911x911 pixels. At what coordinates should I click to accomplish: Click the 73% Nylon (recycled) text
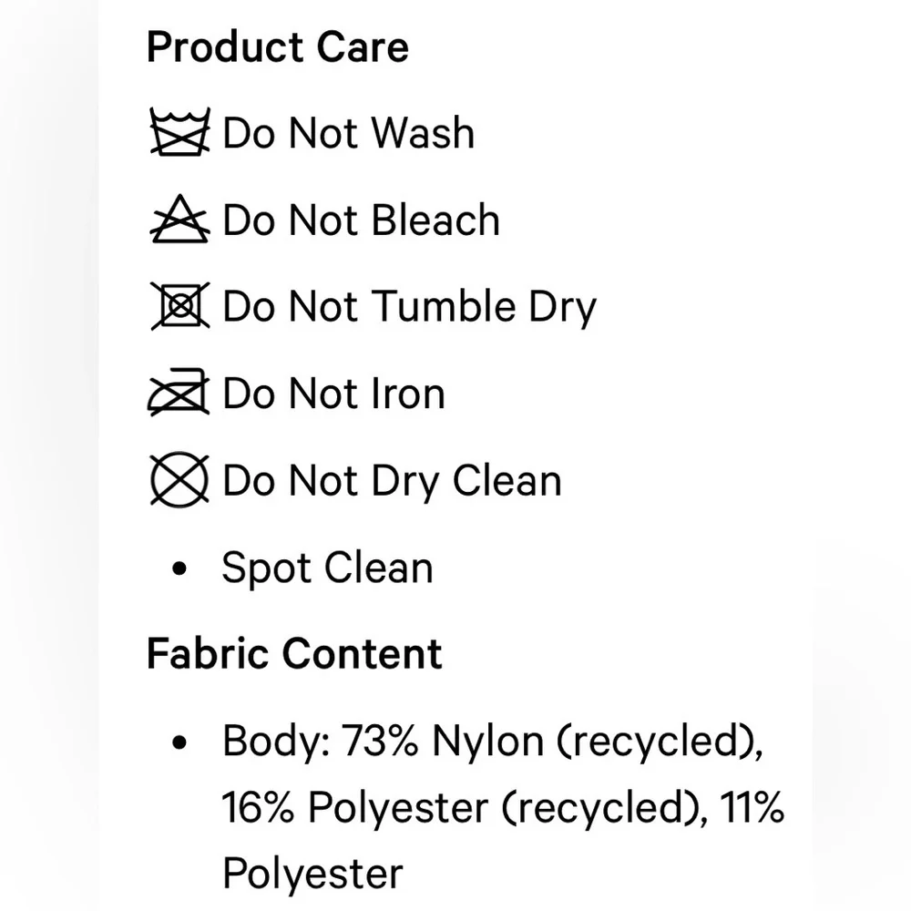pyautogui.click(x=552, y=742)
